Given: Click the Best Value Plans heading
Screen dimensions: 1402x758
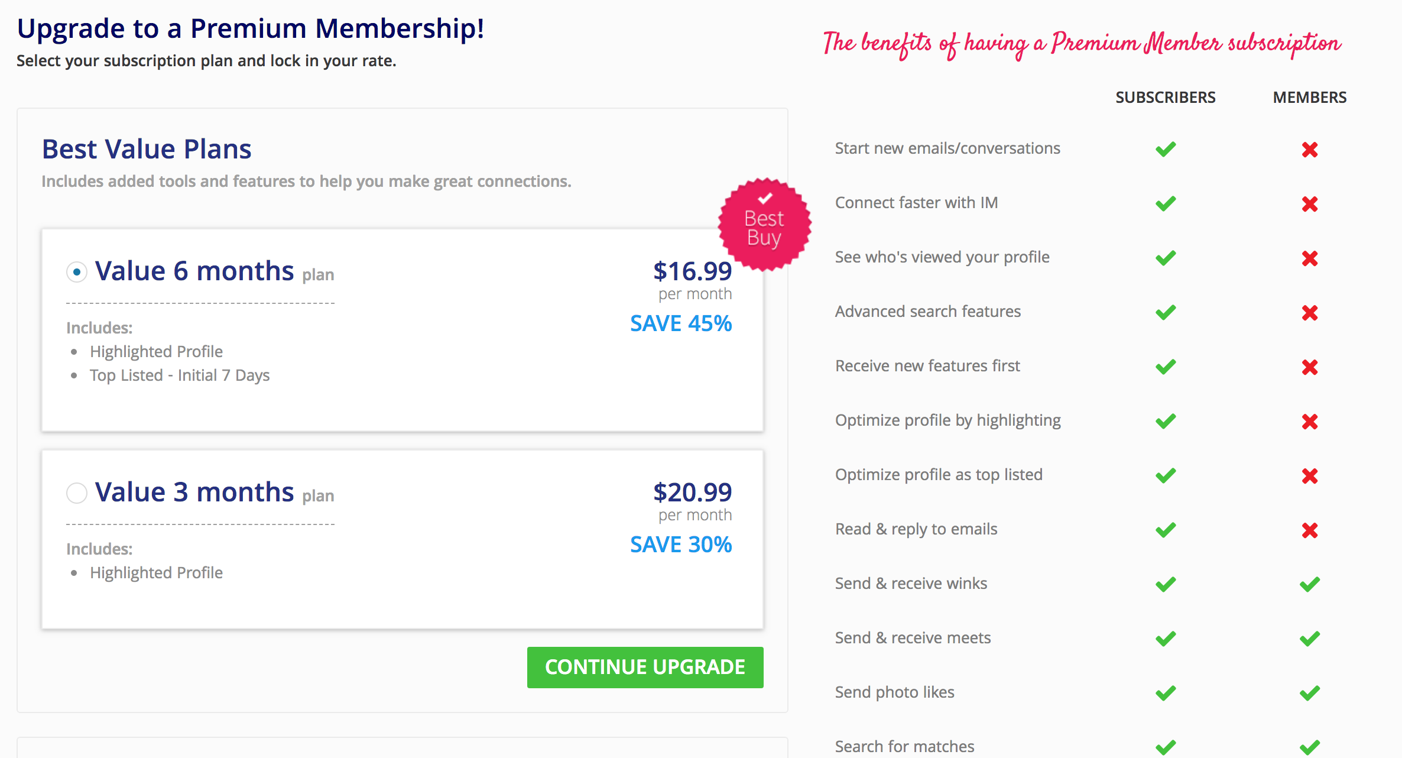Looking at the screenshot, I should pos(147,149).
